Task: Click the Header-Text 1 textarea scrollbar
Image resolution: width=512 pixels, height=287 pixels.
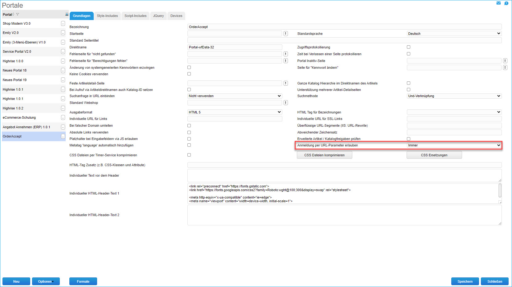Action: (500, 191)
